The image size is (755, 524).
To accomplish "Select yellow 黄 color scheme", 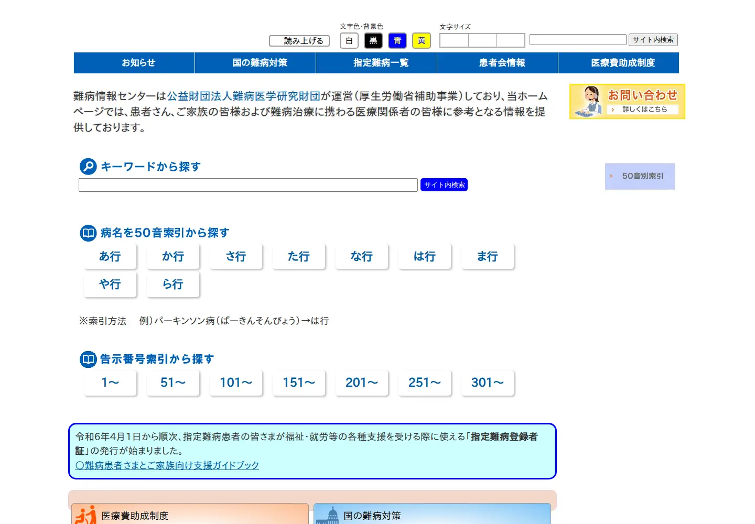I will click(x=422, y=40).
